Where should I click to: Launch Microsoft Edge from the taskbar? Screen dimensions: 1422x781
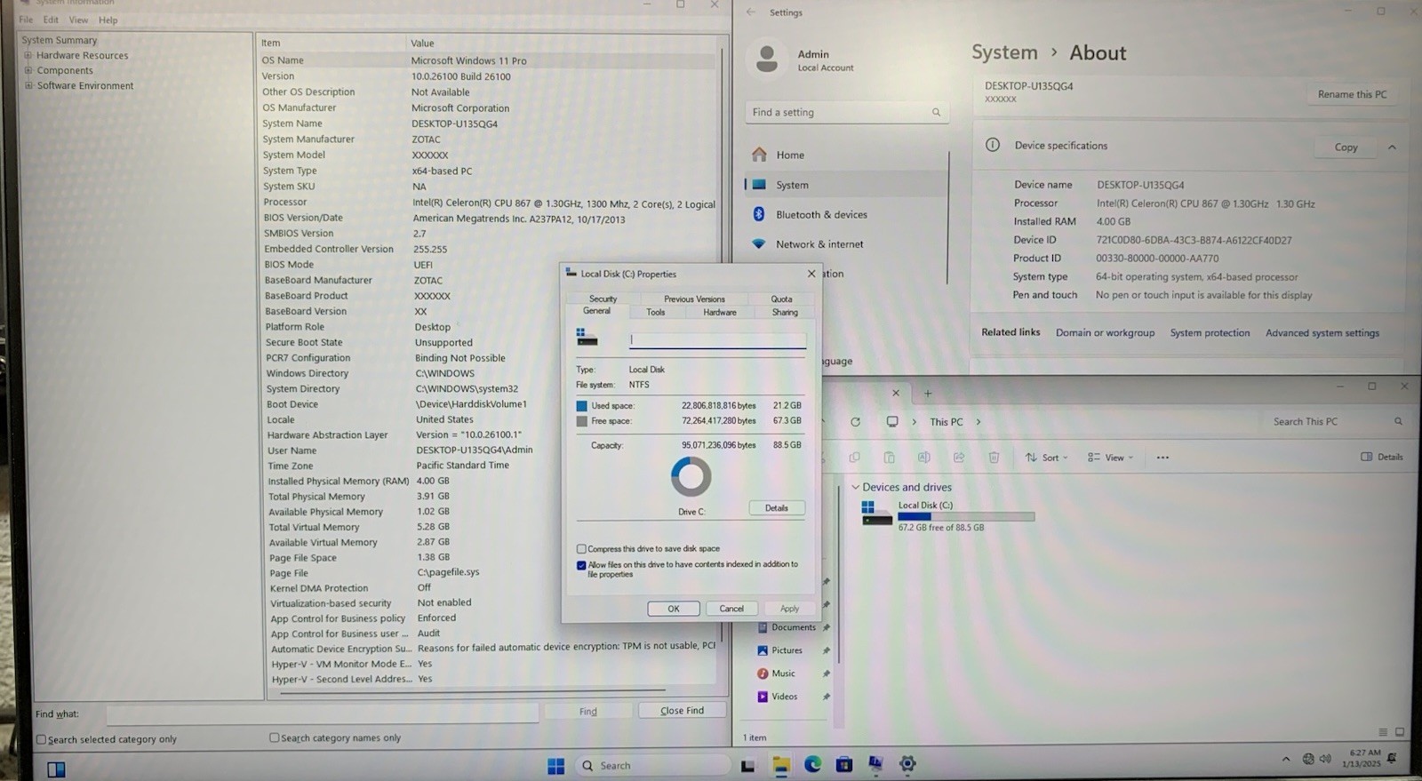[x=812, y=764]
